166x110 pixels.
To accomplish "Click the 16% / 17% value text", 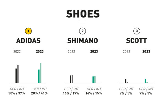I will tap(71, 93).
